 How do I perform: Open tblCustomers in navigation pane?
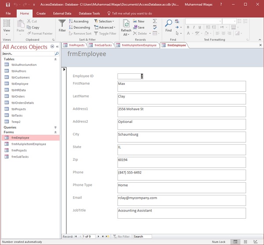20,77
